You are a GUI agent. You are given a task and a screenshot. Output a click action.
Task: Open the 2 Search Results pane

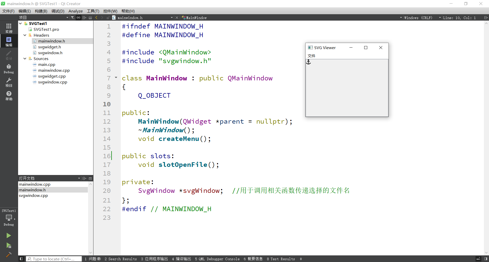121,259
